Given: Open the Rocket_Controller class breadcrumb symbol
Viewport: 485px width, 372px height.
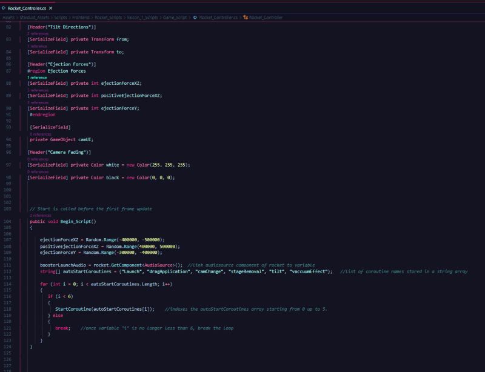Looking at the screenshot, I should pos(266,18).
